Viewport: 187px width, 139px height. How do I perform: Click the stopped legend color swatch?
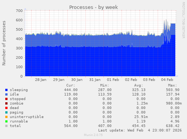(x=6, y=99)
